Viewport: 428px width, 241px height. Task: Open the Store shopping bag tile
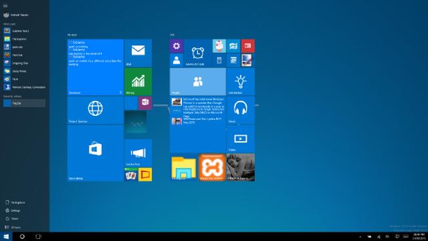pos(95,153)
